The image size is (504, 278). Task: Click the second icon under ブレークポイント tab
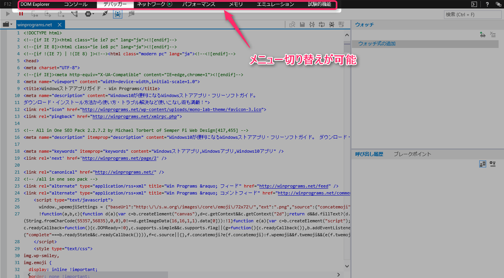tap(493, 164)
